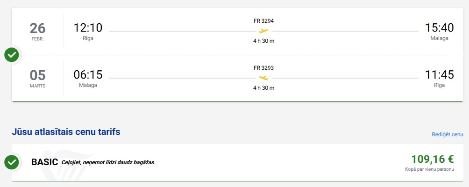Viewport: 469px width, 187px height.
Task: Click the 15:40 Malaga arrival time
Action: click(439, 28)
